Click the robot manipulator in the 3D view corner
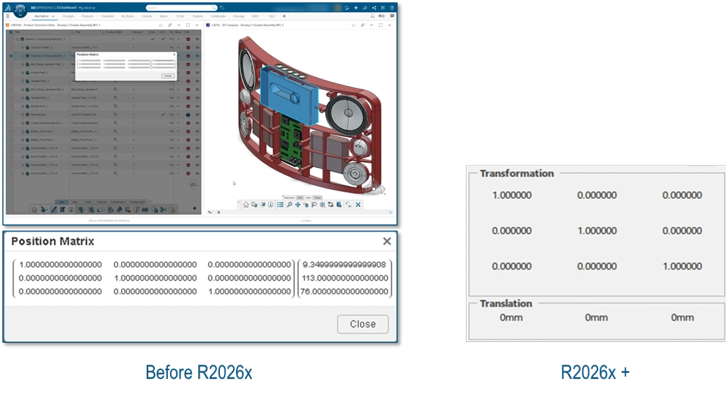Viewport: 726px width, 395px height. click(373, 187)
